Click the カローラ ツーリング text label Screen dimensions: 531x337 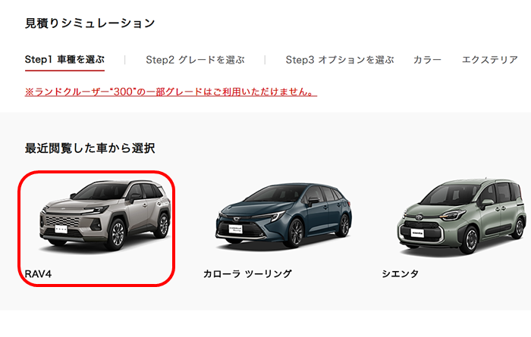point(247,273)
